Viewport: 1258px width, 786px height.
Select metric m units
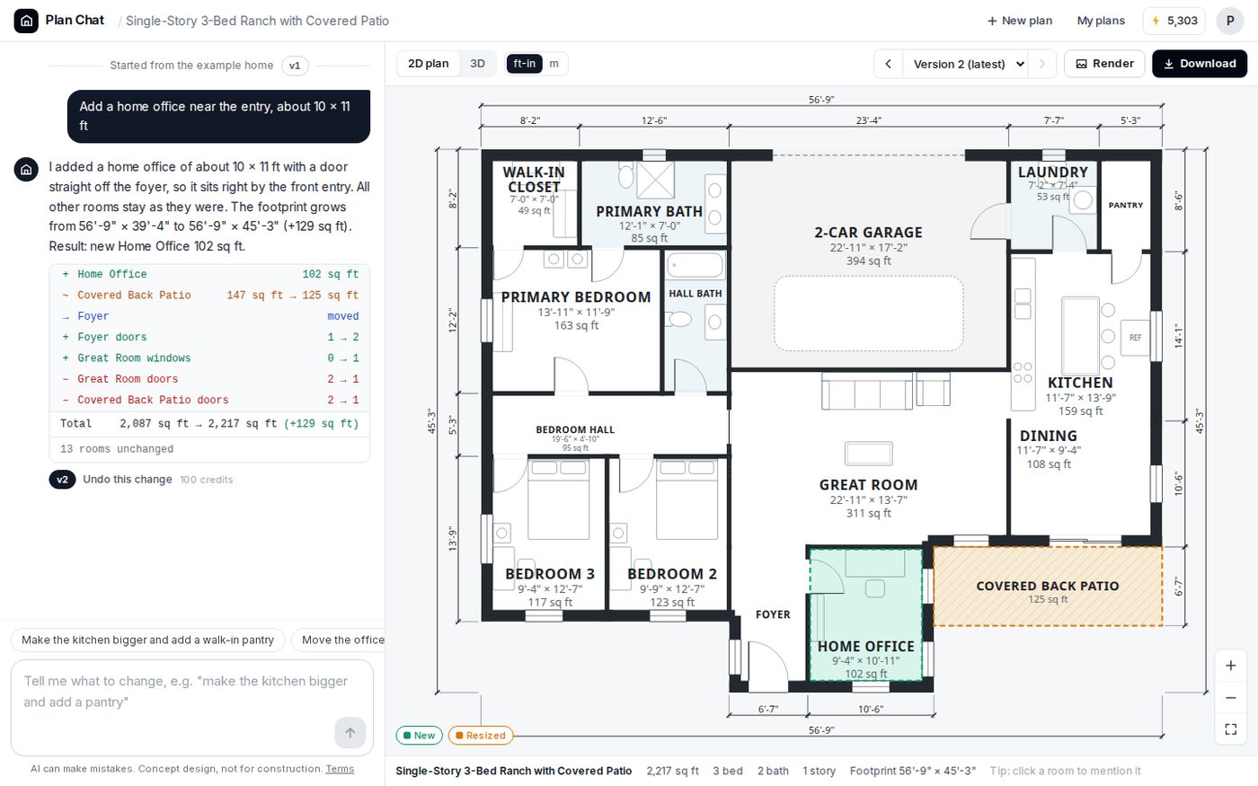coord(554,64)
